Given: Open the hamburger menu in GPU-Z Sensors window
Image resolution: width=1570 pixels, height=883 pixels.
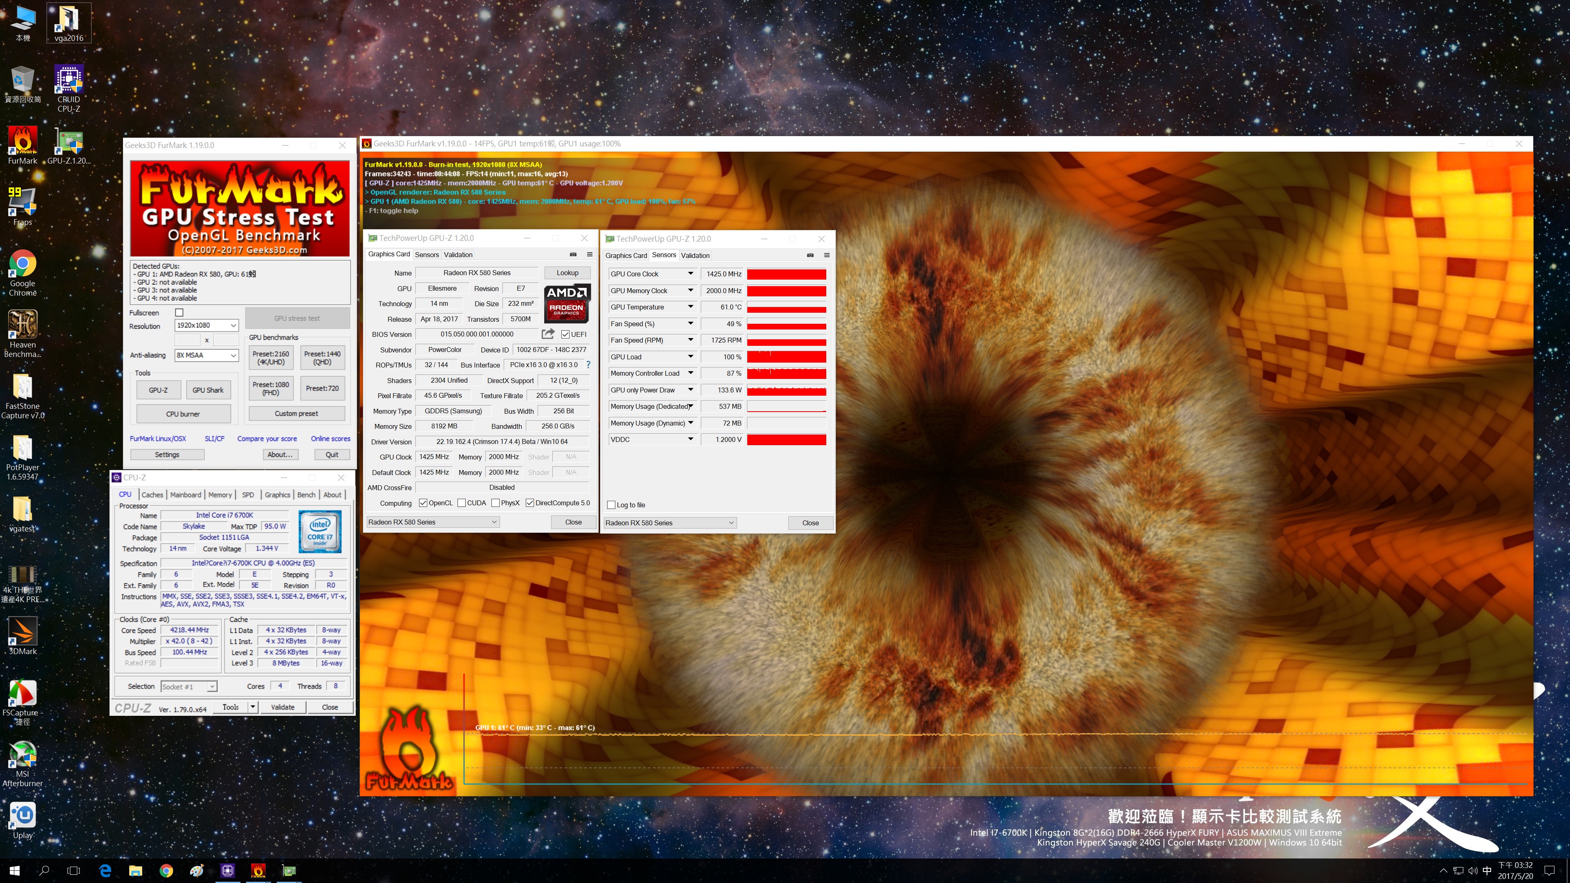Looking at the screenshot, I should tap(826, 255).
